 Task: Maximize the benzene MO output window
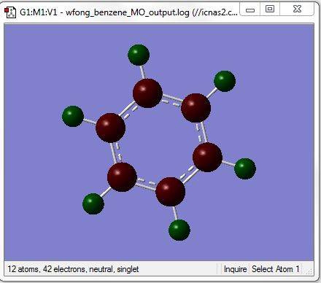click(x=270, y=9)
